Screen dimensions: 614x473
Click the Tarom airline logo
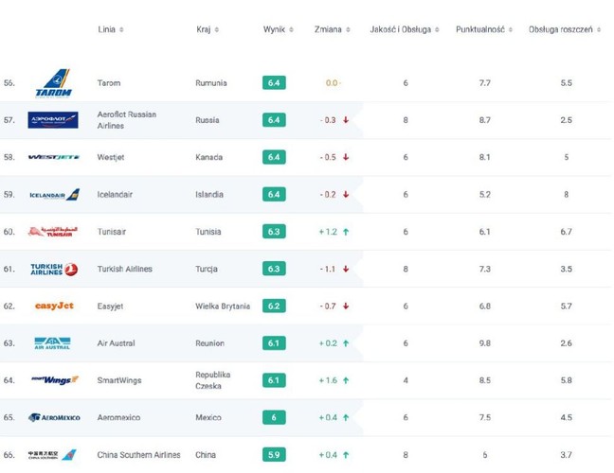point(54,83)
